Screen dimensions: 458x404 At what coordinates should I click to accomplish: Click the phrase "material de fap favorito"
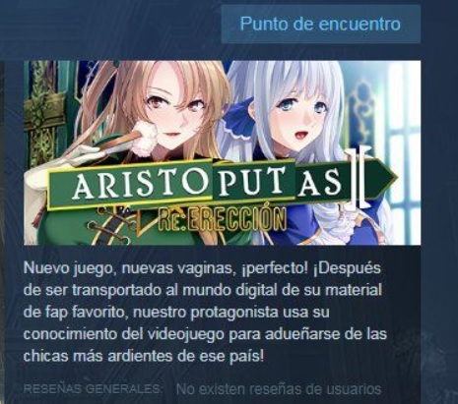203,301
